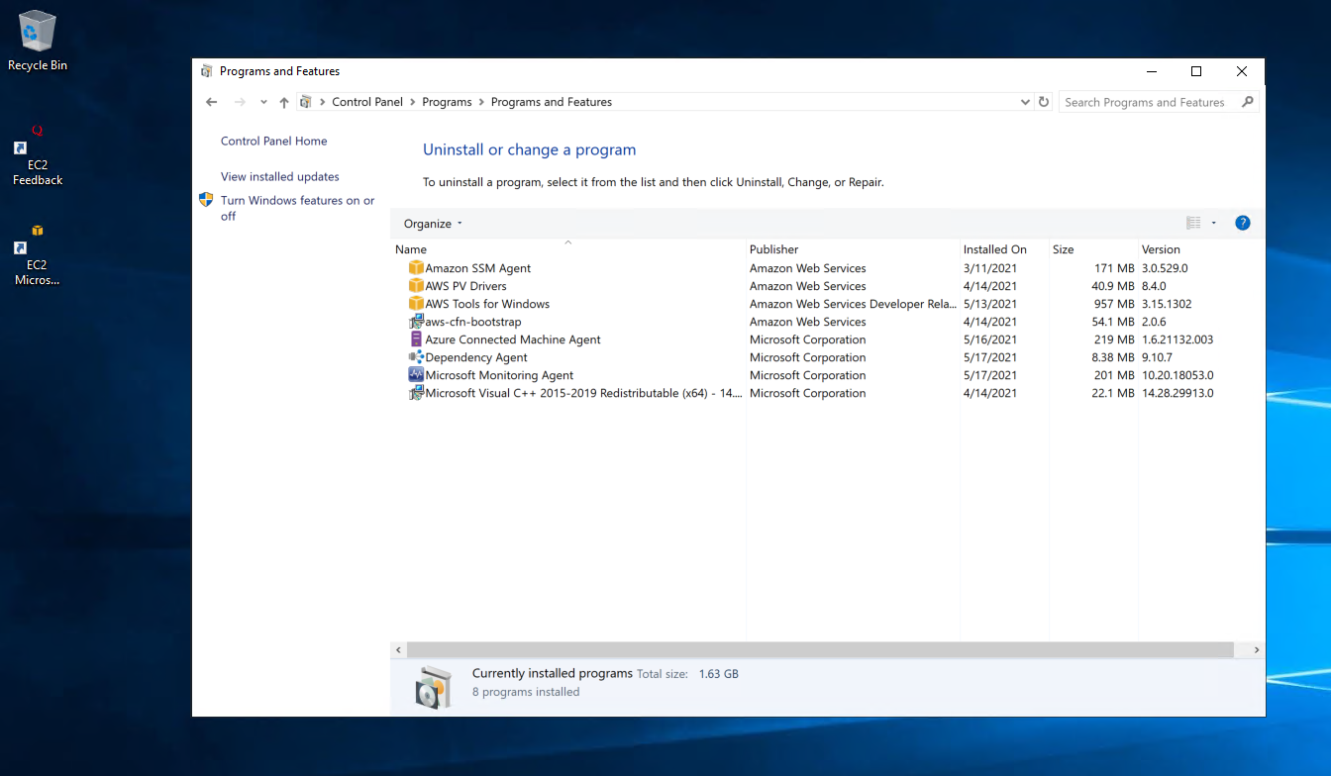Click the AWS Tools for Windows icon
Screen dimensions: 1331x776
[416, 304]
